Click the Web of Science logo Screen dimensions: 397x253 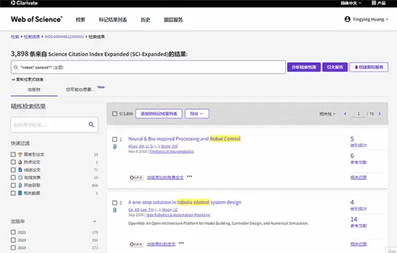[36, 19]
